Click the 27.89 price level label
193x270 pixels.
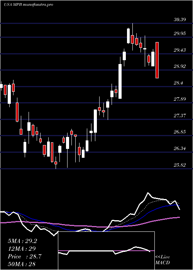179,99
